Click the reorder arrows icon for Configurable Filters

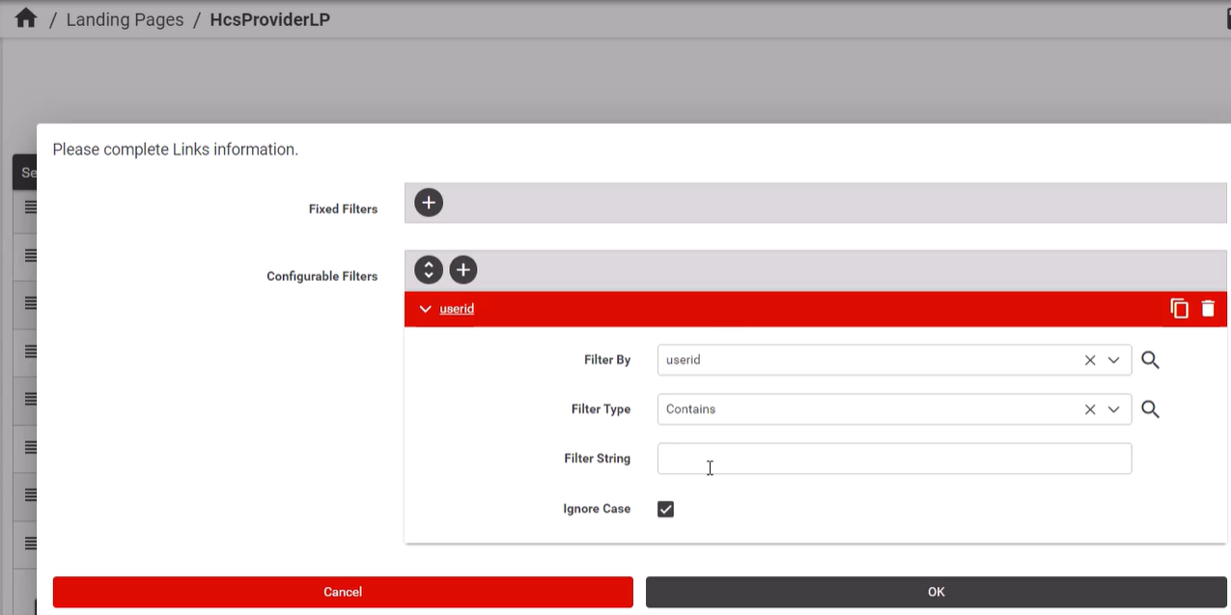point(428,269)
